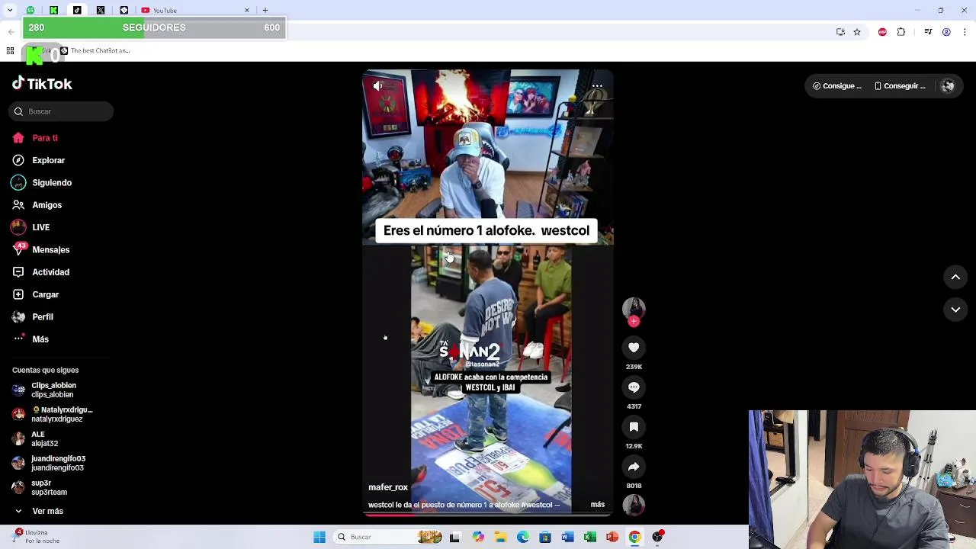Seek within the video progress bar

tap(488, 515)
